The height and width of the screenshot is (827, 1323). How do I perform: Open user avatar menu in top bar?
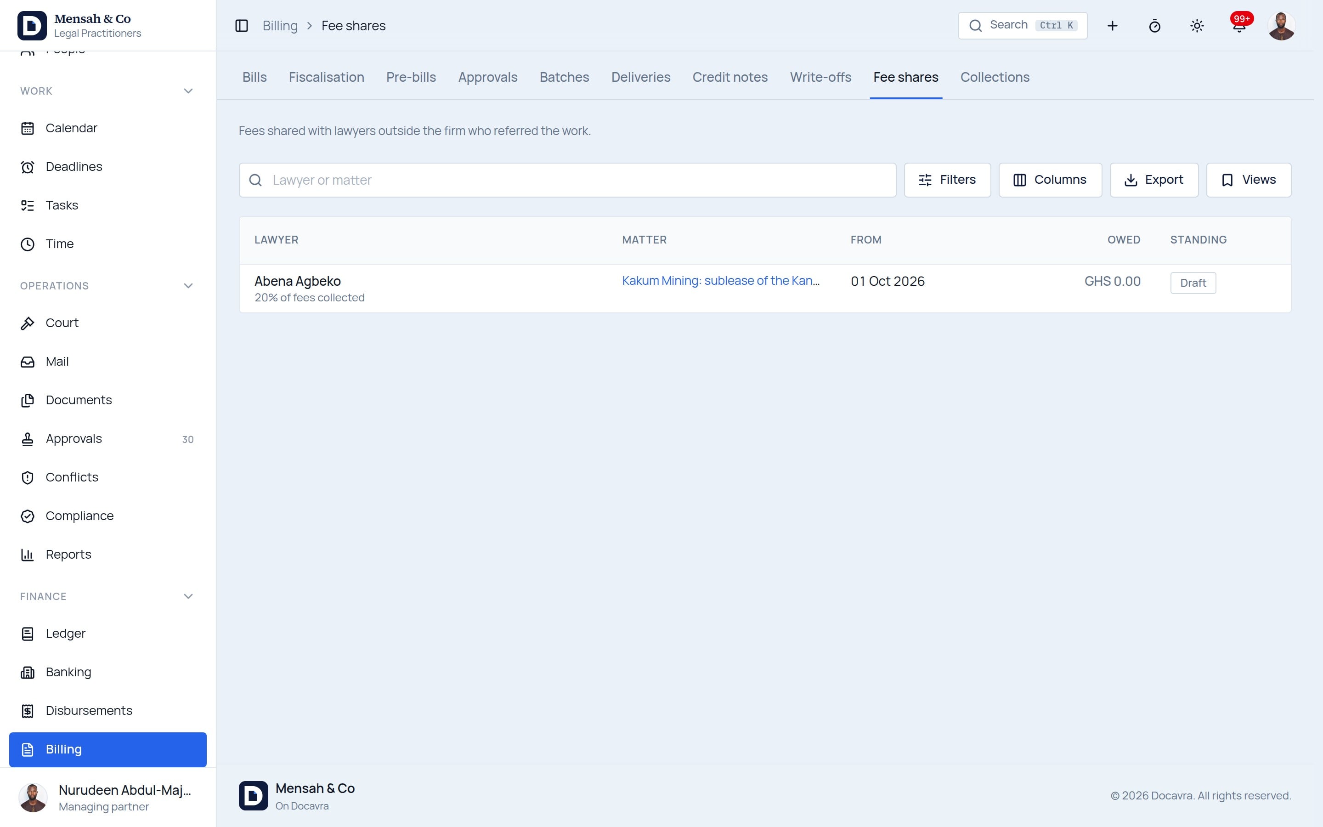1281,26
